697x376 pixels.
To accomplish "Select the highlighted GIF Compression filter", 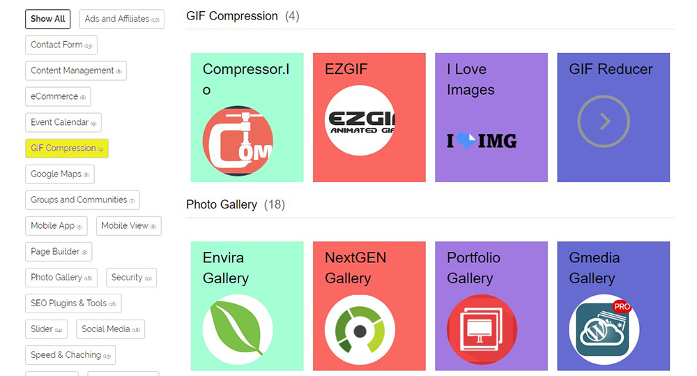I will pyautogui.click(x=67, y=148).
